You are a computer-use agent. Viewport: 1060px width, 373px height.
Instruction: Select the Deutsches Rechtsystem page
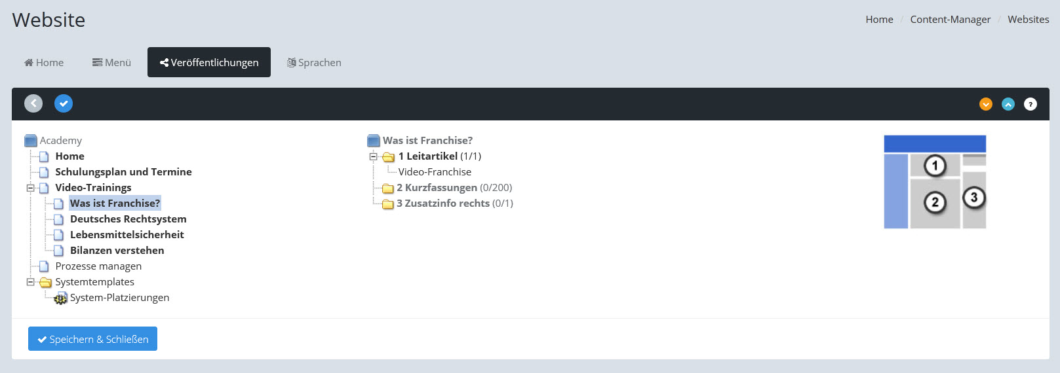point(128,219)
